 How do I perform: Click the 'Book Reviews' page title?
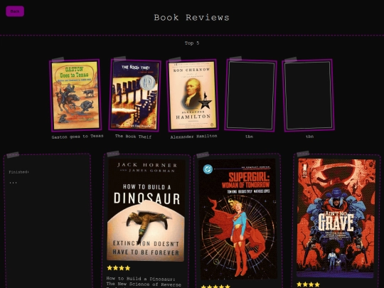pos(192,17)
